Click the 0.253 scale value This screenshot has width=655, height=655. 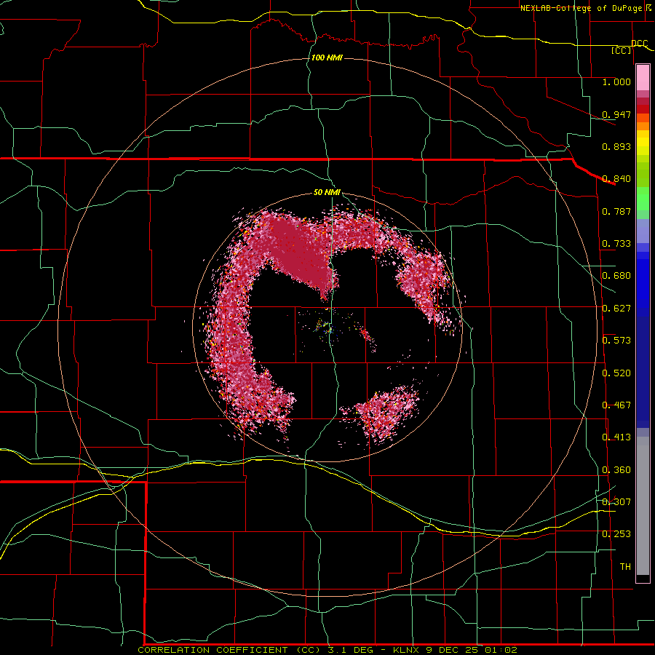click(x=616, y=534)
